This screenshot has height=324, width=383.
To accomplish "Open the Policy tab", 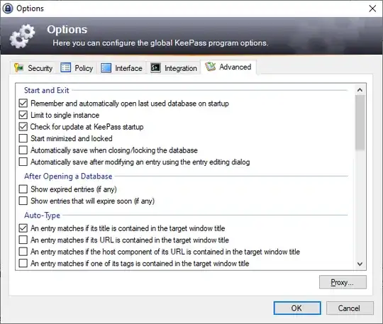I will (x=77, y=68).
